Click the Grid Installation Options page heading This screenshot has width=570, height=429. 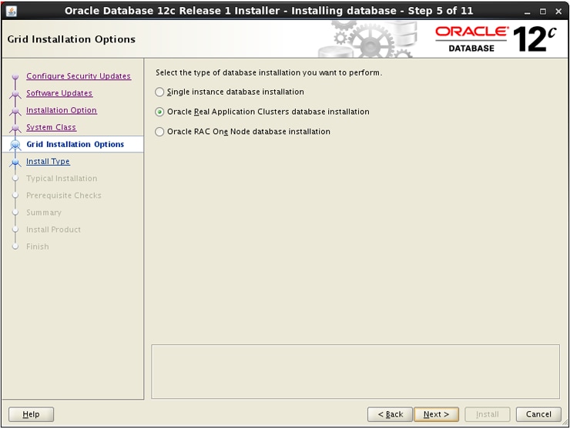(x=71, y=39)
